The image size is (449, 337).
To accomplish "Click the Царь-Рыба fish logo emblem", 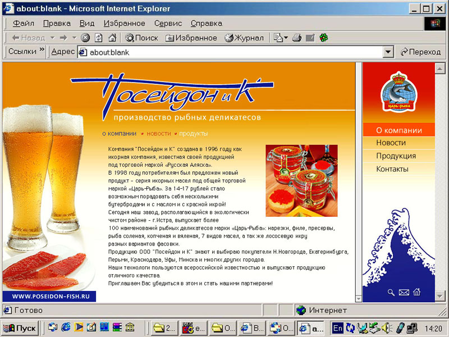I will 400,93.
